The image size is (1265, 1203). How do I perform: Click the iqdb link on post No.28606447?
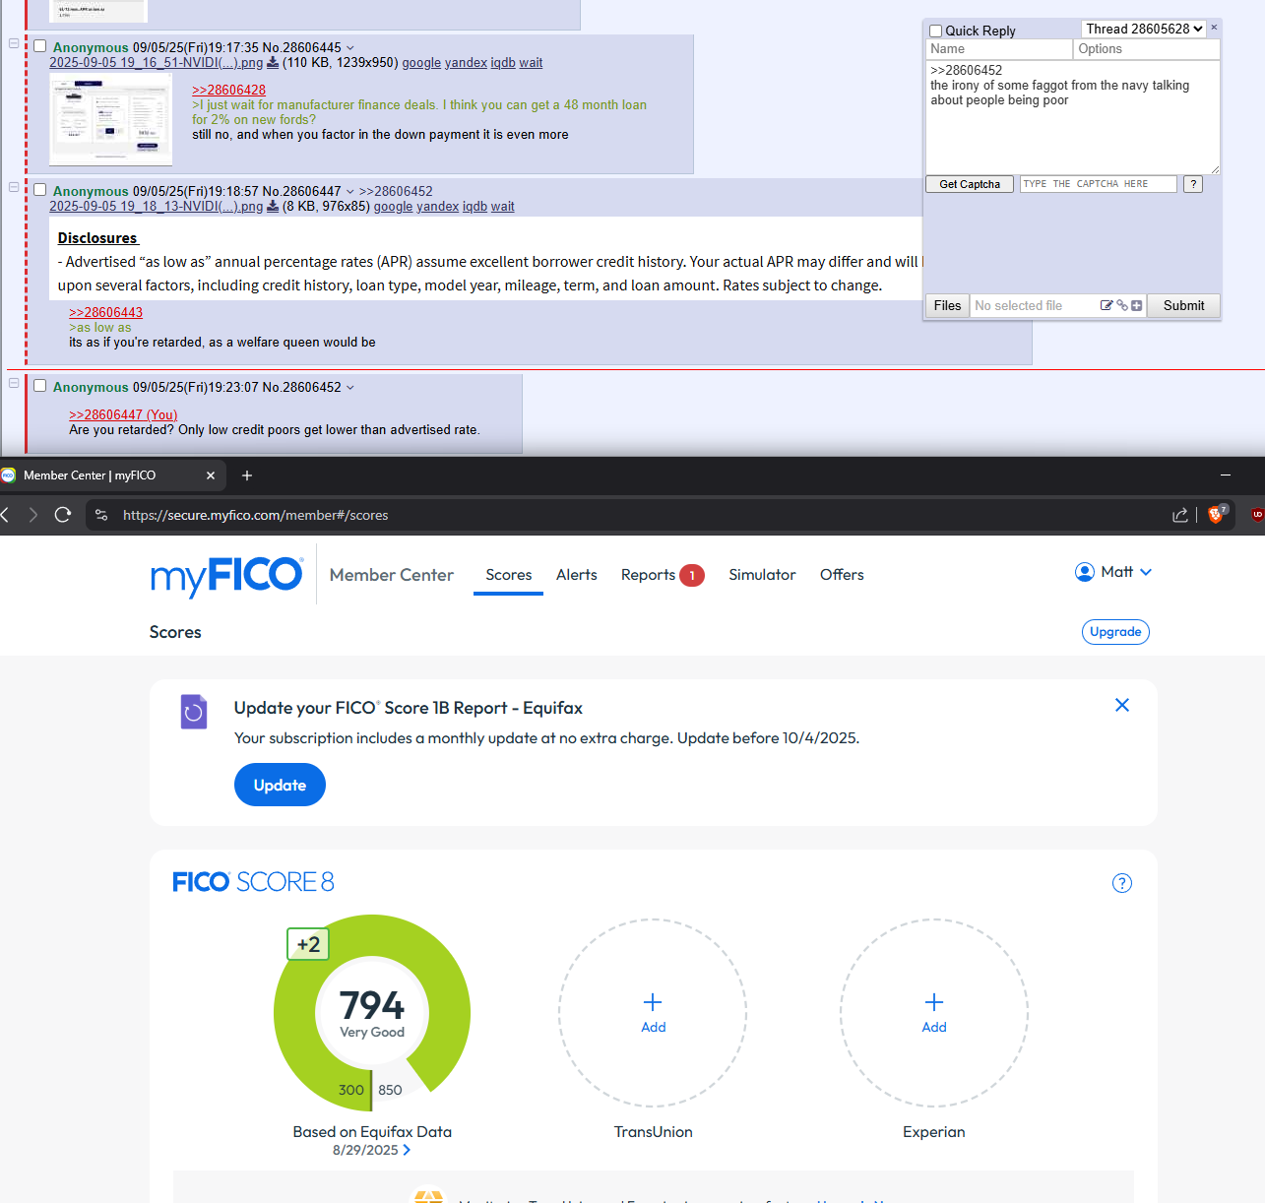[474, 207]
